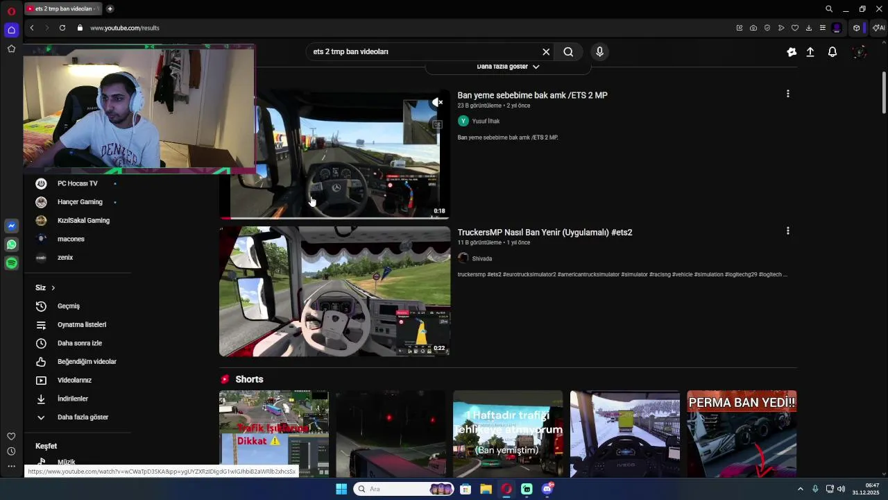The width and height of the screenshot is (888, 500).
Task: Open channel 'Shivada'
Action: (481, 258)
